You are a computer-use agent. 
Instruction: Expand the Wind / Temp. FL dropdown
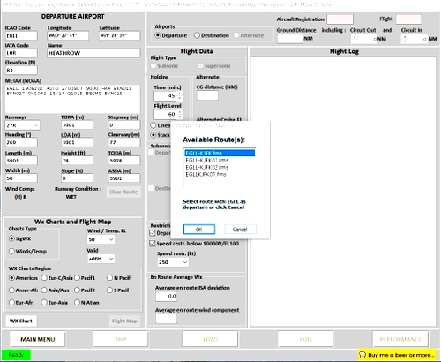pyautogui.click(x=101, y=239)
